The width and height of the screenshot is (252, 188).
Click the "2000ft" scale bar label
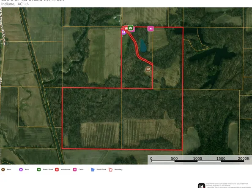coord(244,158)
